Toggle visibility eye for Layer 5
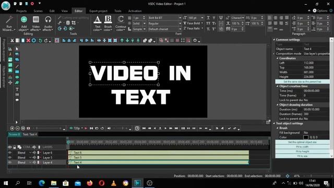The image size is (334, 188). pyautogui.click(x=10, y=158)
